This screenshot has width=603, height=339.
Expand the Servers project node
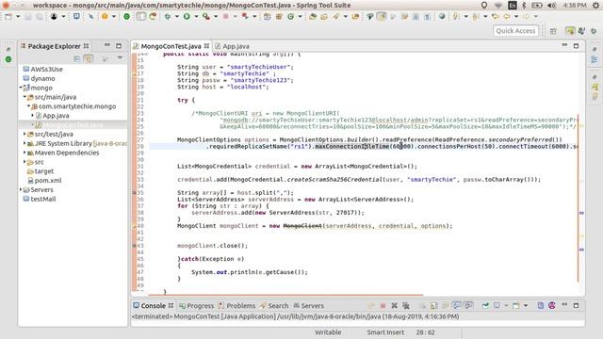tap(21, 190)
